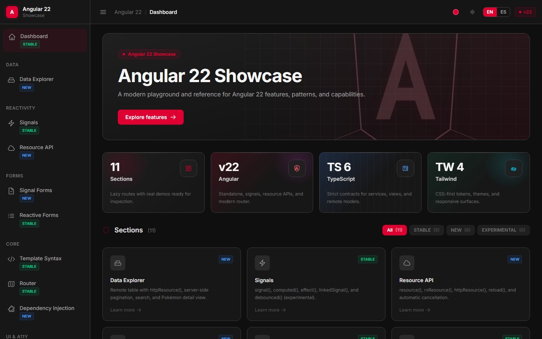Click the Router map icon in sidebar
542x339 pixels.
11,284
